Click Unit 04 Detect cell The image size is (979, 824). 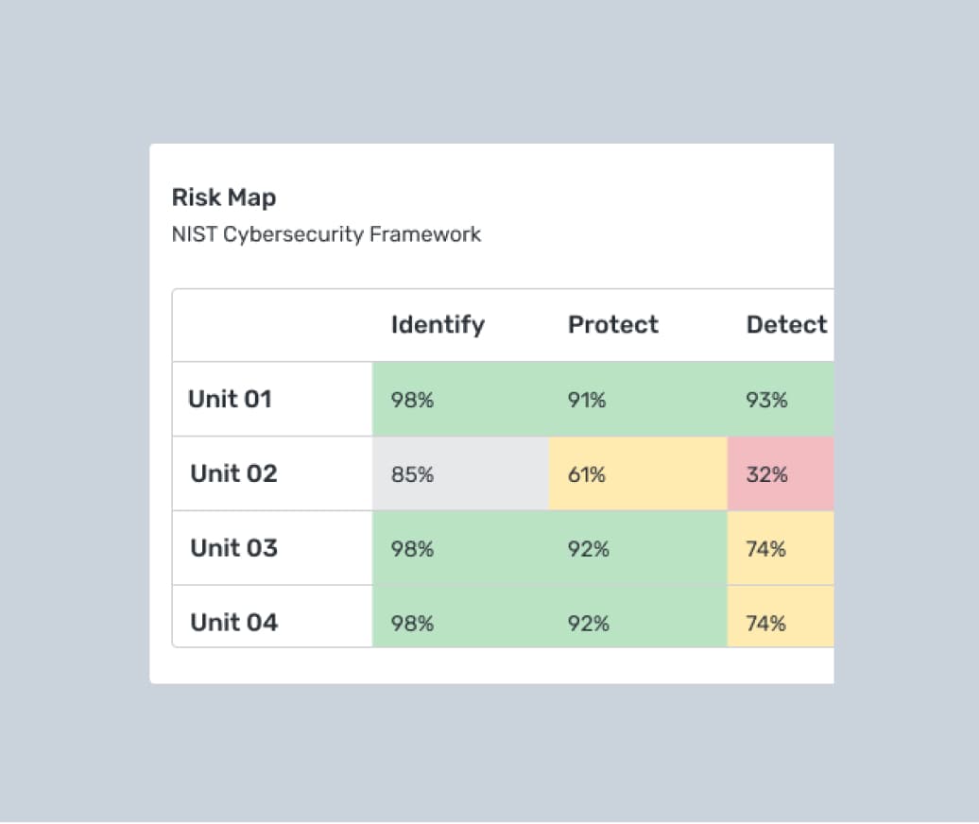pyautogui.click(x=781, y=619)
